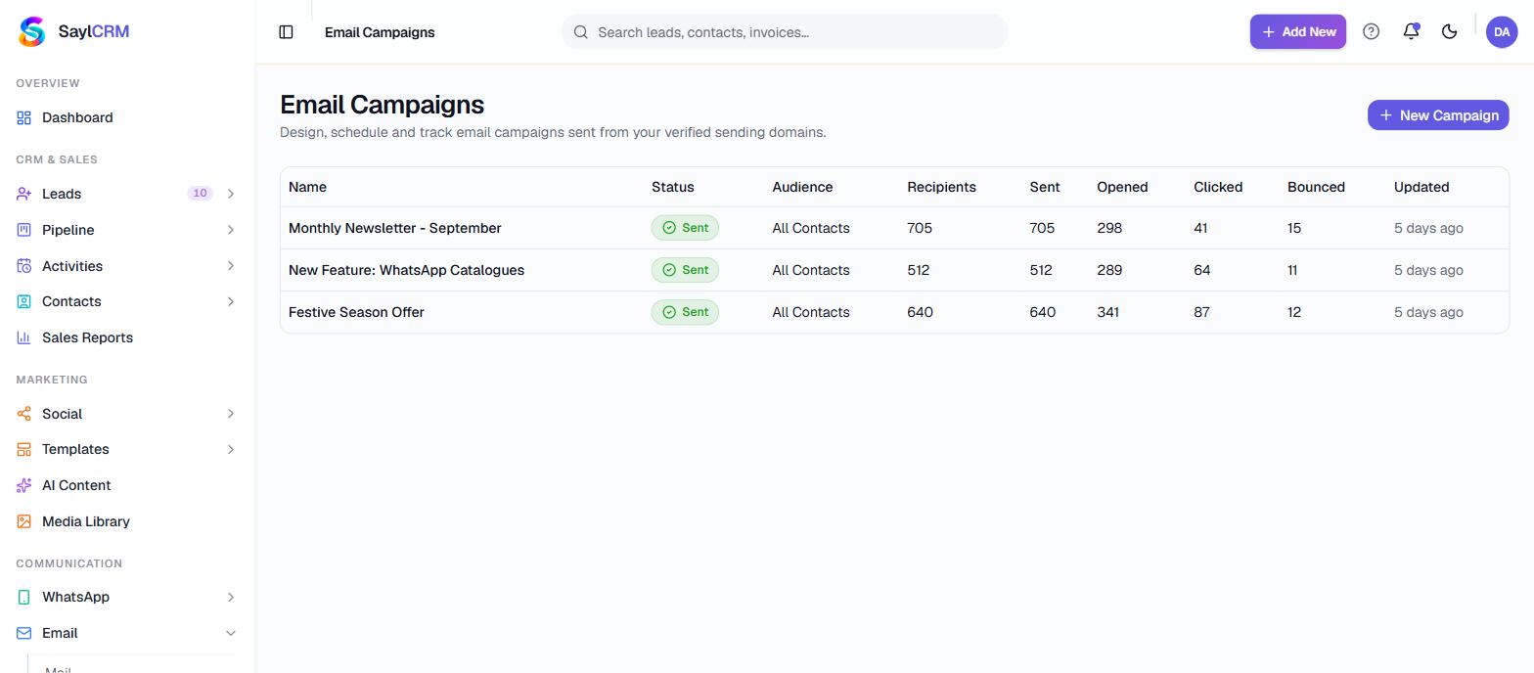Click the Email Campaigns breadcrumb title
Viewport: 1534px width, 673px height.
(380, 32)
